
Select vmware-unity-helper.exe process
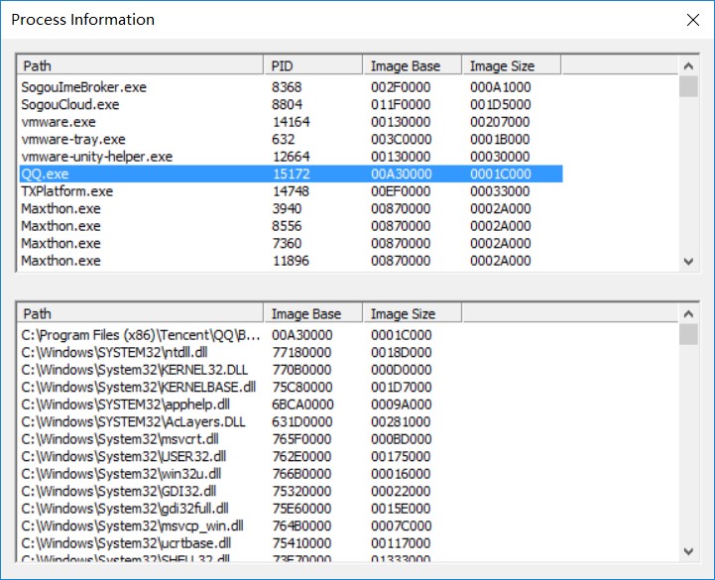coord(291,157)
